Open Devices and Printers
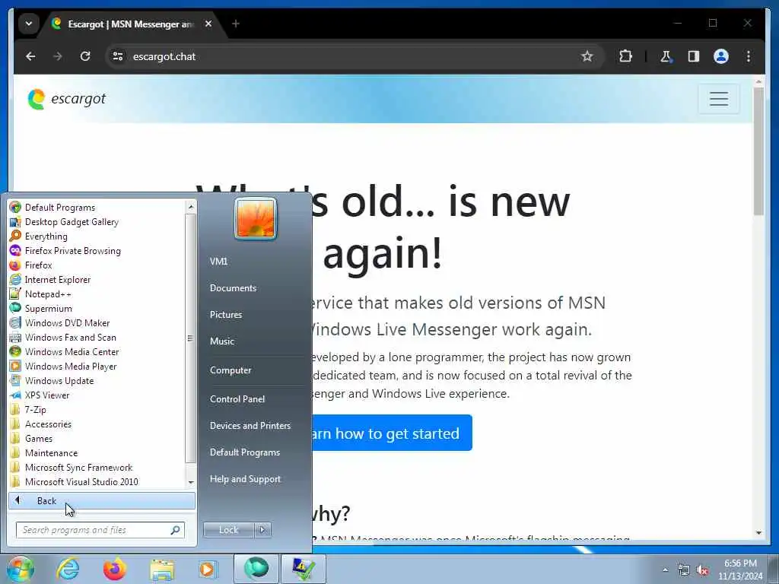 point(250,426)
